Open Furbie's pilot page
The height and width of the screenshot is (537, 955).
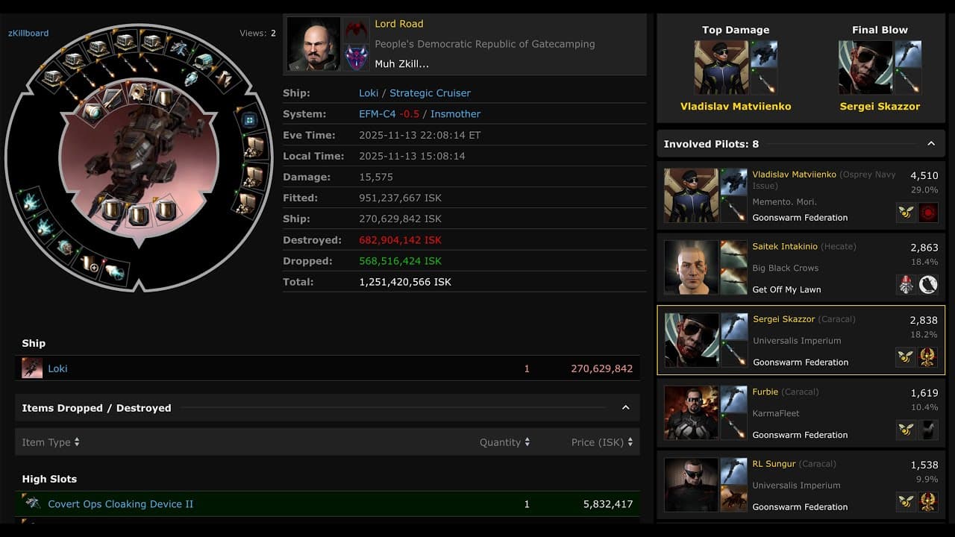765,392
